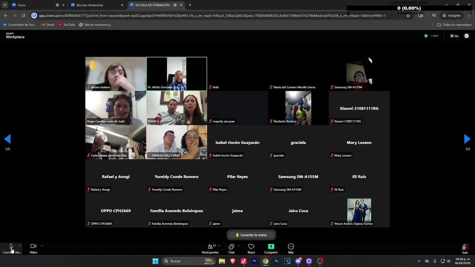The image size is (475, 267).
Task: Open the React menu
Action: tap(251, 248)
